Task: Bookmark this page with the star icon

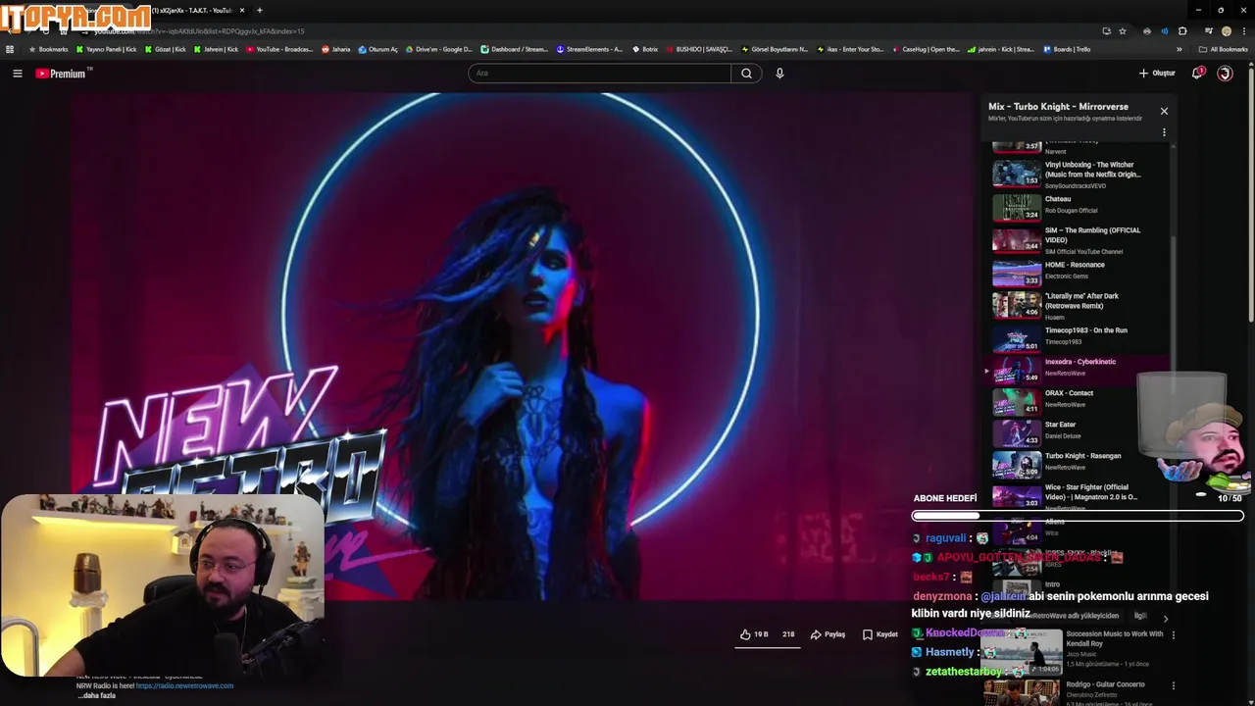Action: [x=1123, y=31]
